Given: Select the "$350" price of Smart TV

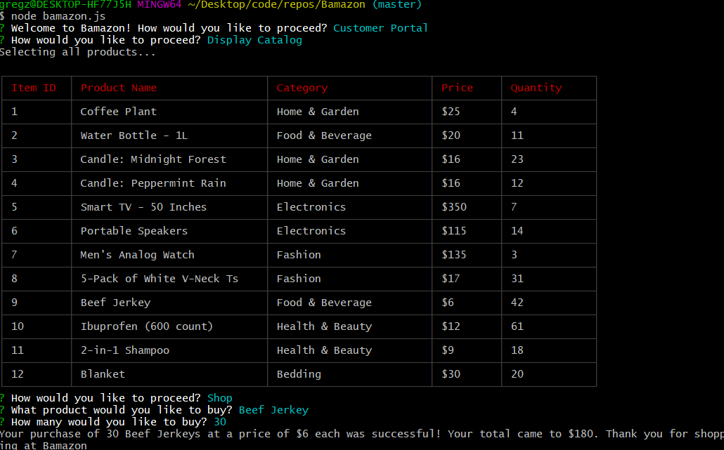Looking at the screenshot, I should (x=454, y=207).
